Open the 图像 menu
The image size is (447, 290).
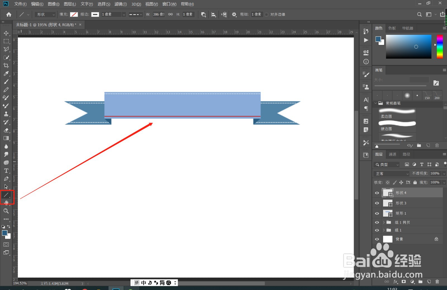pos(54,4)
